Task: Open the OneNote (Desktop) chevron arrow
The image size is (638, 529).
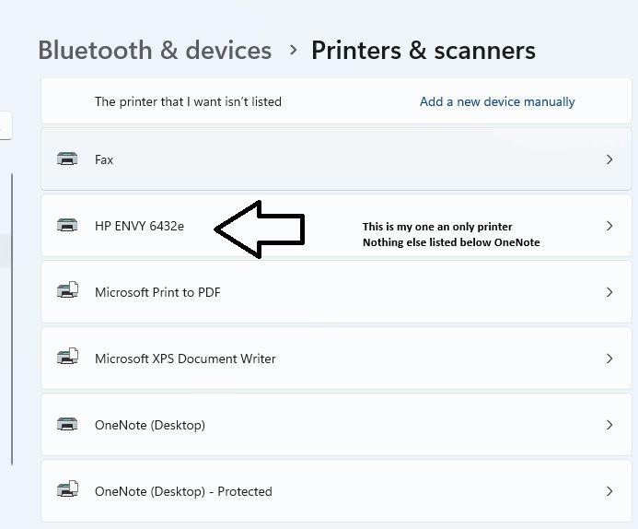Action: point(609,425)
